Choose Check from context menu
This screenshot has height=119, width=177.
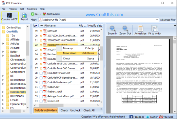click(x=77, y=59)
